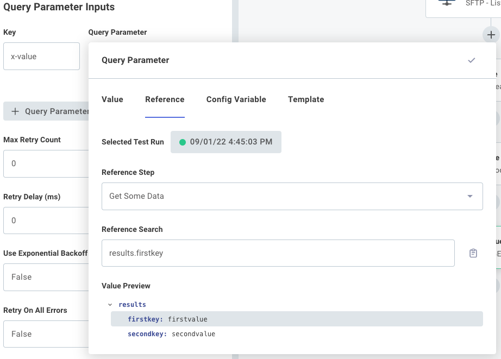
Task: Open the Retry On All Errors dropdown
Action: 46,334
